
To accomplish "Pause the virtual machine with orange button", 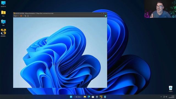I will [x=21, y=16].
